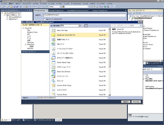Select the 2010 node under SharePoint

[x=32, y=47]
